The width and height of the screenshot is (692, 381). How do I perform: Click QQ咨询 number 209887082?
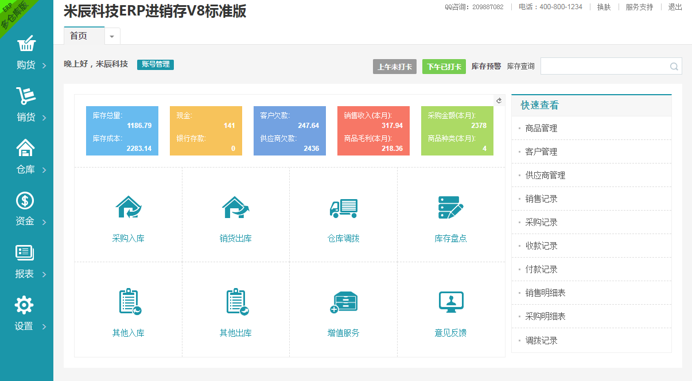pyautogui.click(x=488, y=7)
